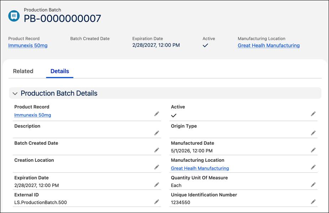Open Great Healh Manufacturing link in header

click(269, 46)
